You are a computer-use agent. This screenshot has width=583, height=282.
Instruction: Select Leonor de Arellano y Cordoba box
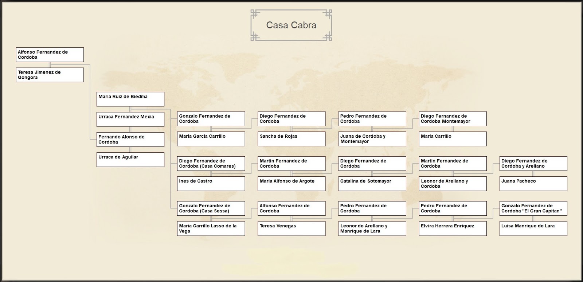(453, 183)
